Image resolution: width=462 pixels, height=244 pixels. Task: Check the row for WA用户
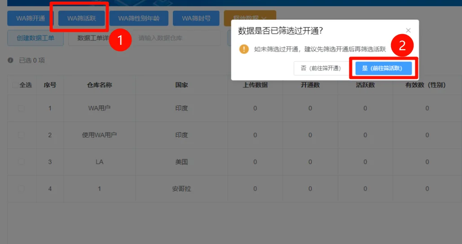pyautogui.click(x=21, y=108)
